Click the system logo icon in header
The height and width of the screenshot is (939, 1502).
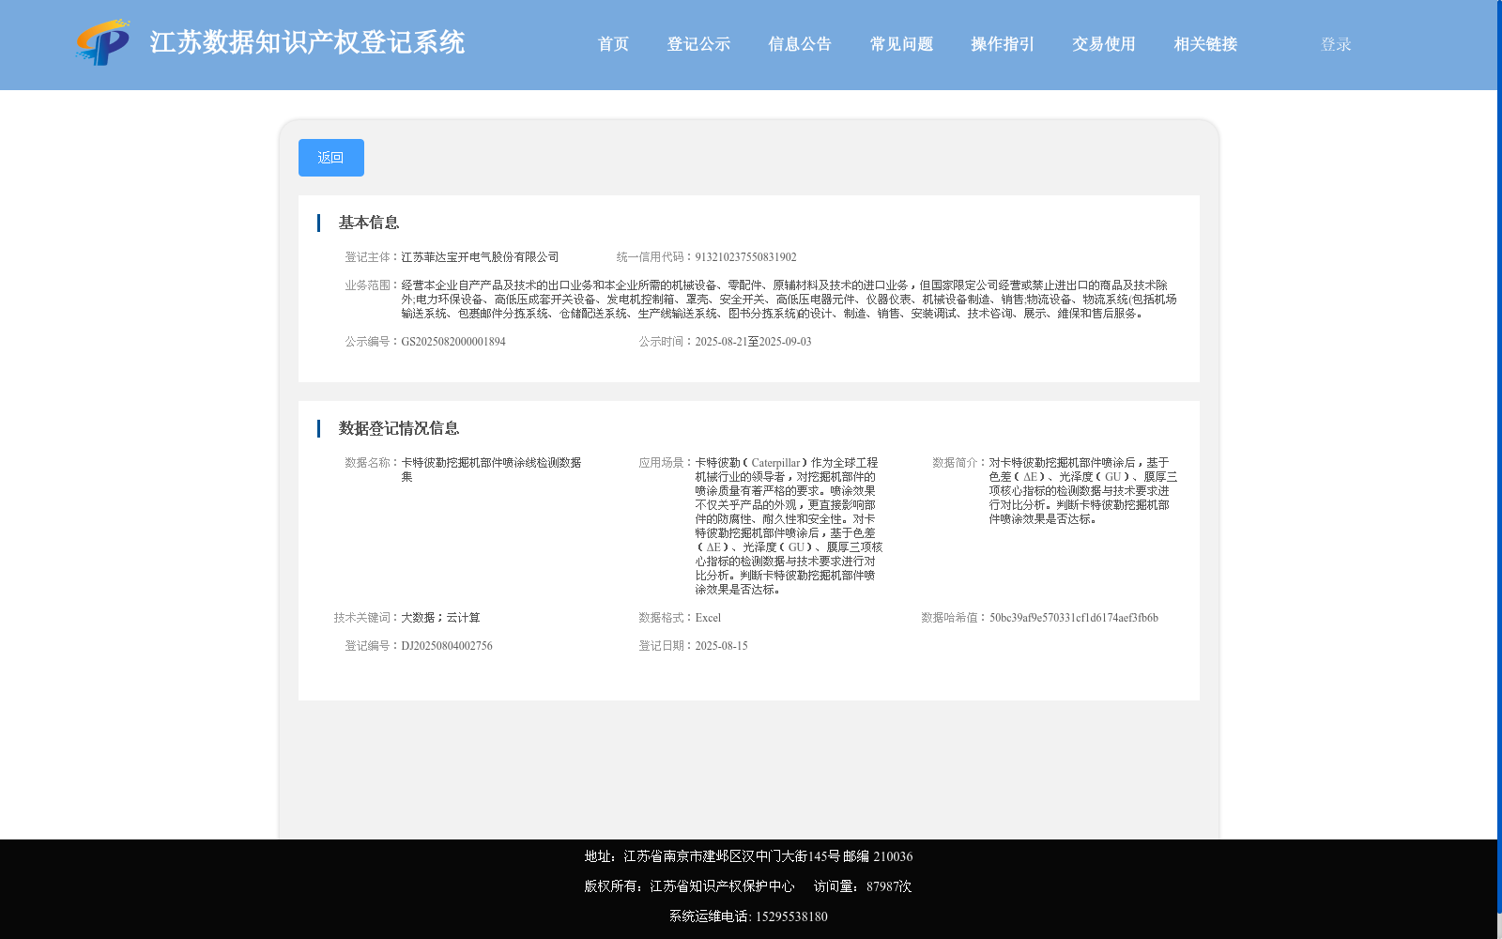point(103,42)
